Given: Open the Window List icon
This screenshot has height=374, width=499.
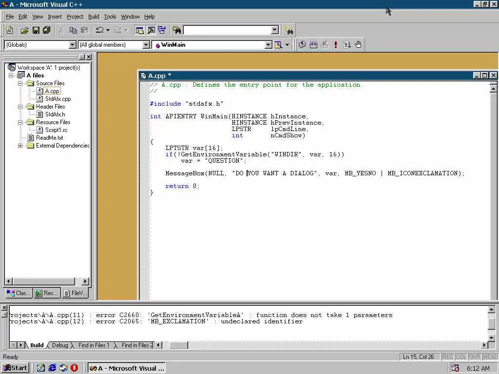Looking at the screenshot, I should pyautogui.click(x=162, y=30).
